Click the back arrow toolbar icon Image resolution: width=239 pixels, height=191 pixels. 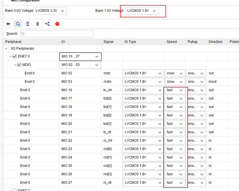click(8, 24)
